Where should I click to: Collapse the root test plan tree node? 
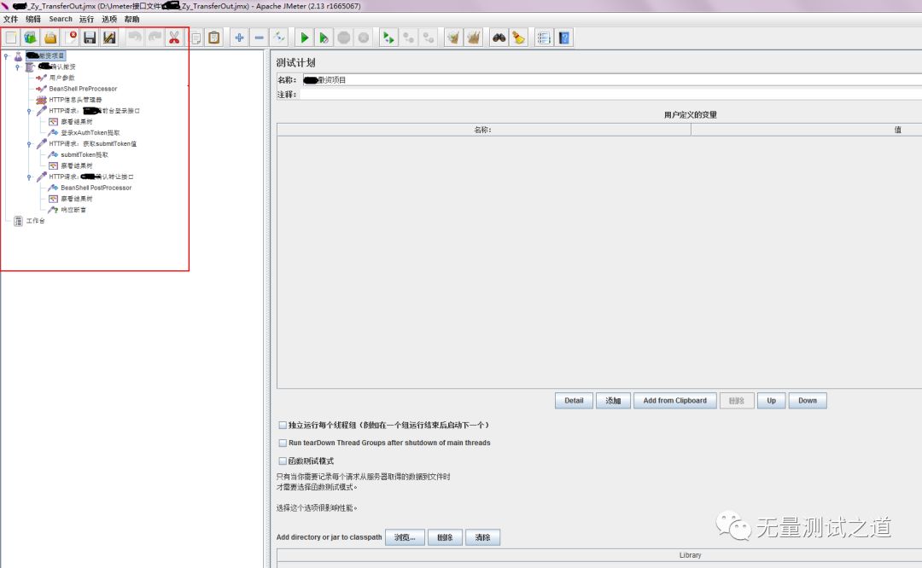5,54
